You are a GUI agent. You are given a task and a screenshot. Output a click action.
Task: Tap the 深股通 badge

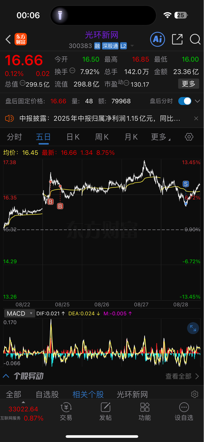coord(110,46)
